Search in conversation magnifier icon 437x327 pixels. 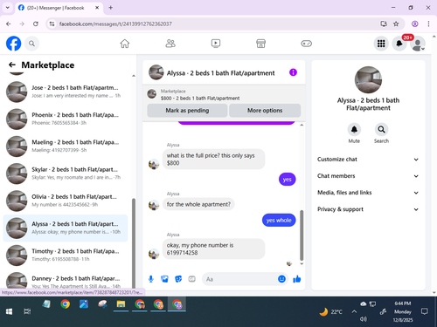click(x=381, y=130)
